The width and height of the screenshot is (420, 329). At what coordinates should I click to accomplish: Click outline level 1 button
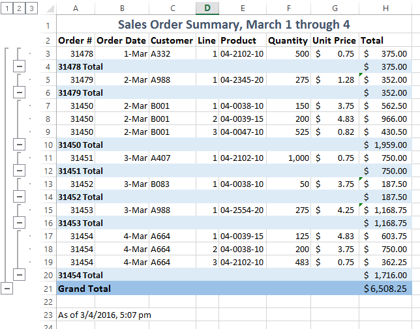click(6, 8)
